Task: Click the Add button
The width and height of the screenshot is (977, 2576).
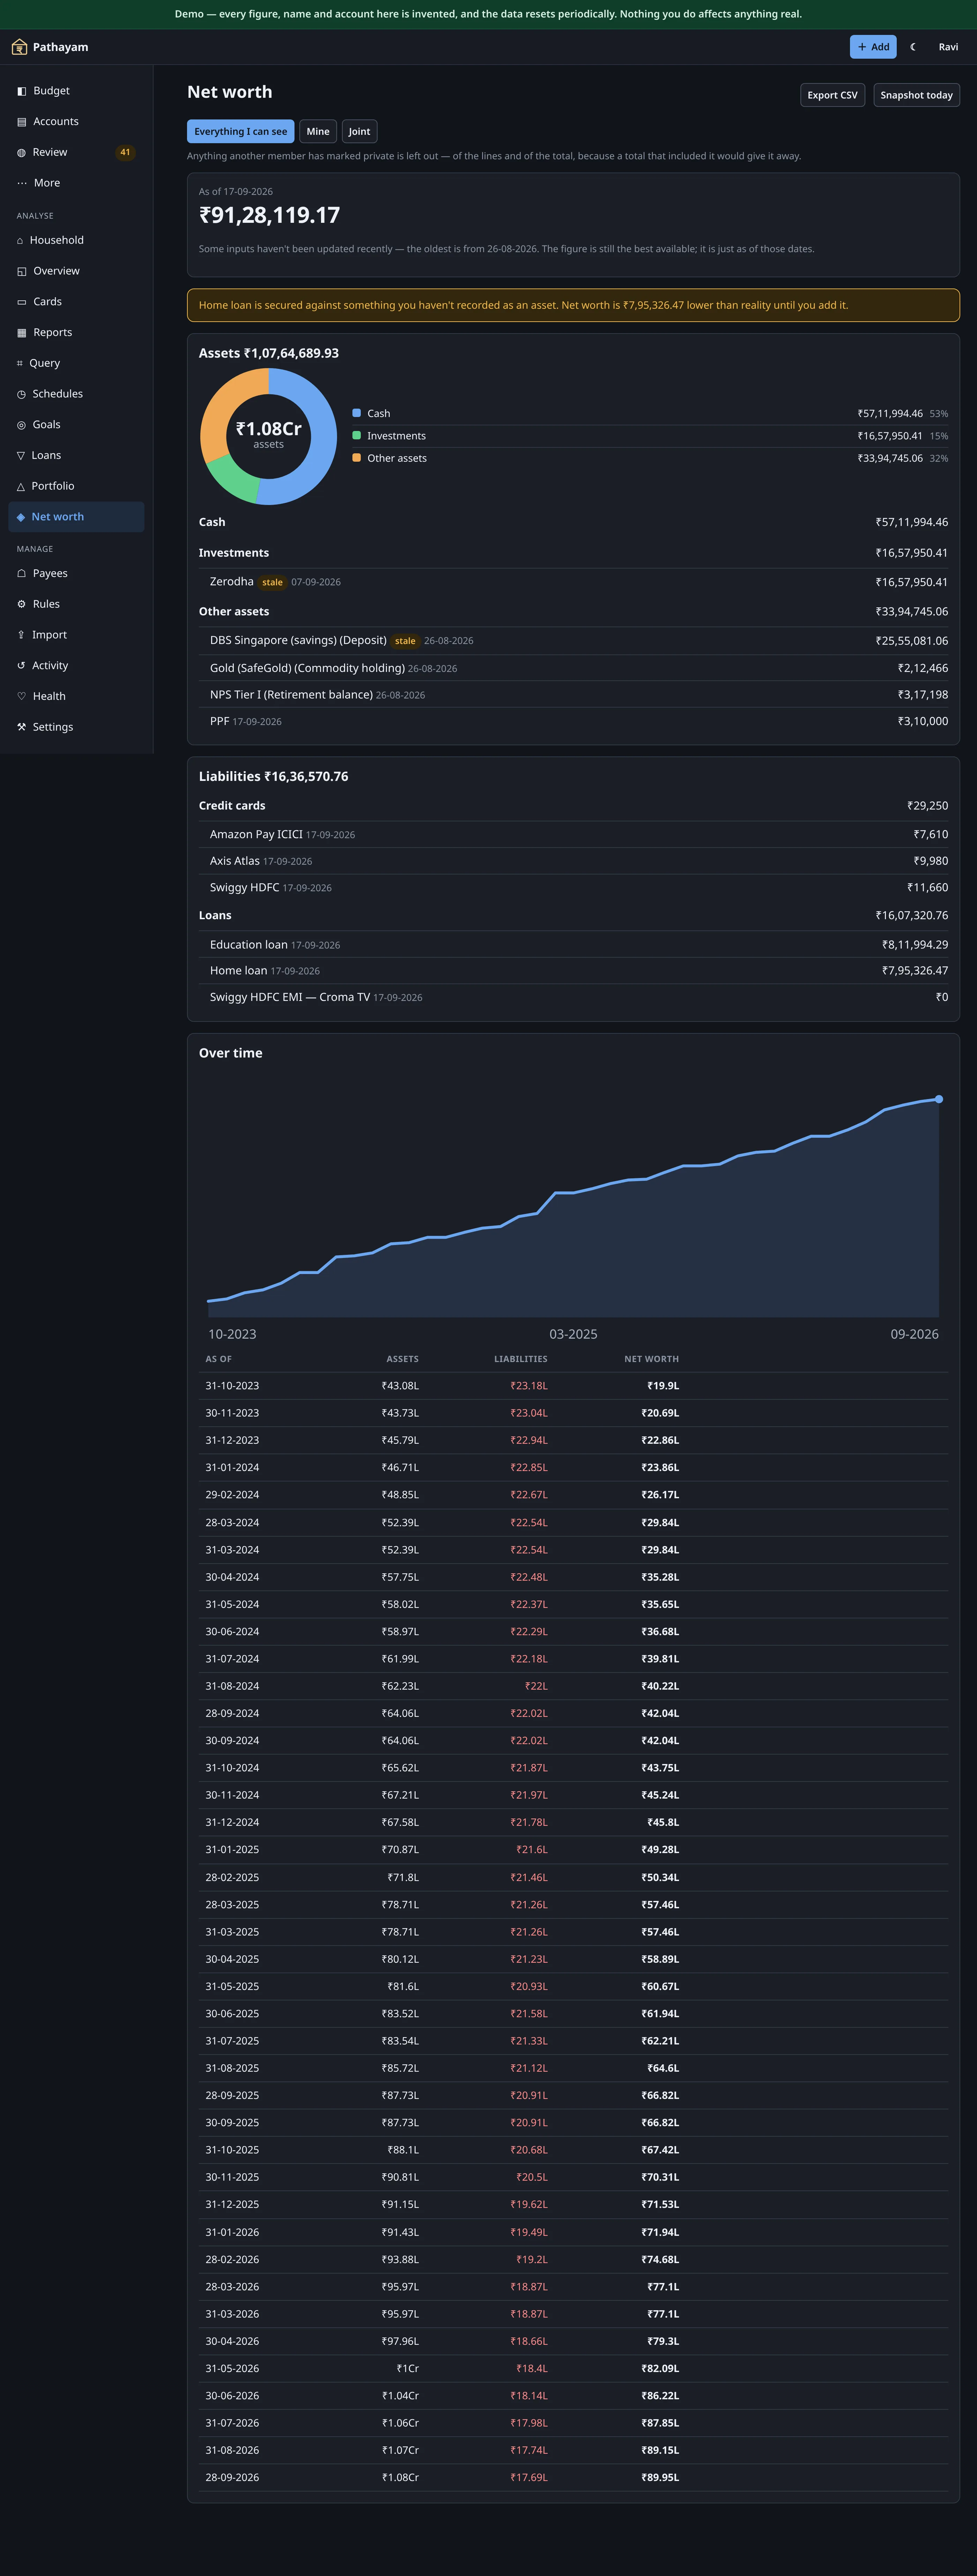Action: point(873,47)
